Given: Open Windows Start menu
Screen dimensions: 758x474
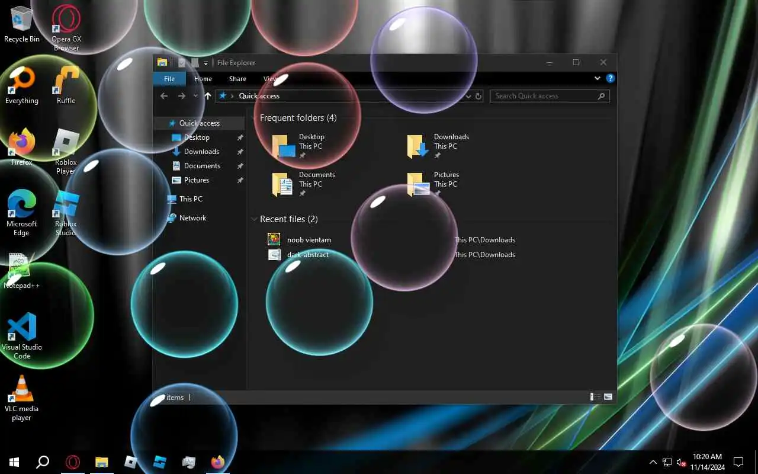Looking at the screenshot, I should pos(14,462).
